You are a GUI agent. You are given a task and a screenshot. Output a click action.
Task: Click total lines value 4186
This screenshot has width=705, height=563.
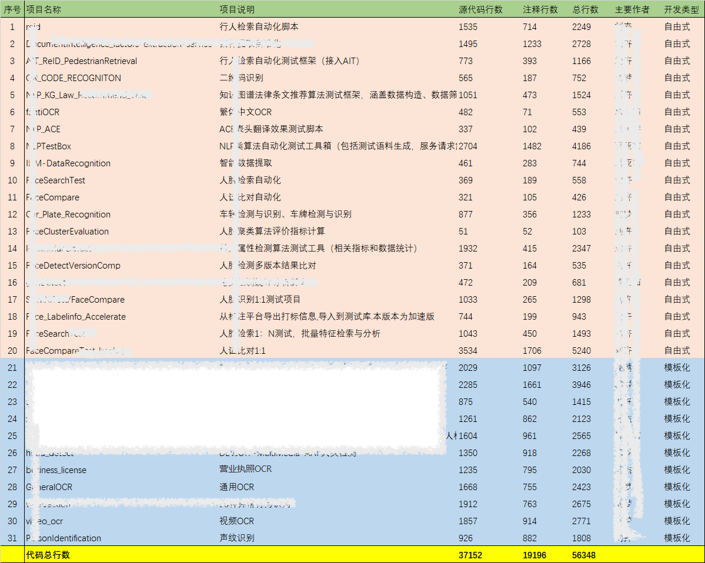pos(582,146)
